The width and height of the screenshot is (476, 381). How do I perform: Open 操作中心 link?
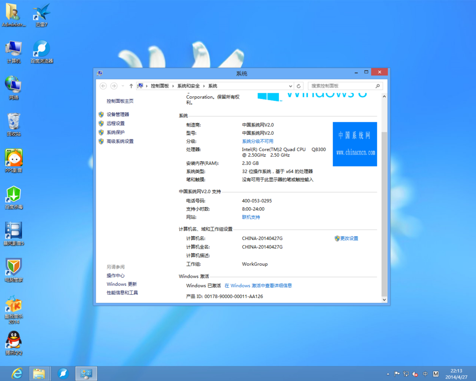click(x=115, y=276)
